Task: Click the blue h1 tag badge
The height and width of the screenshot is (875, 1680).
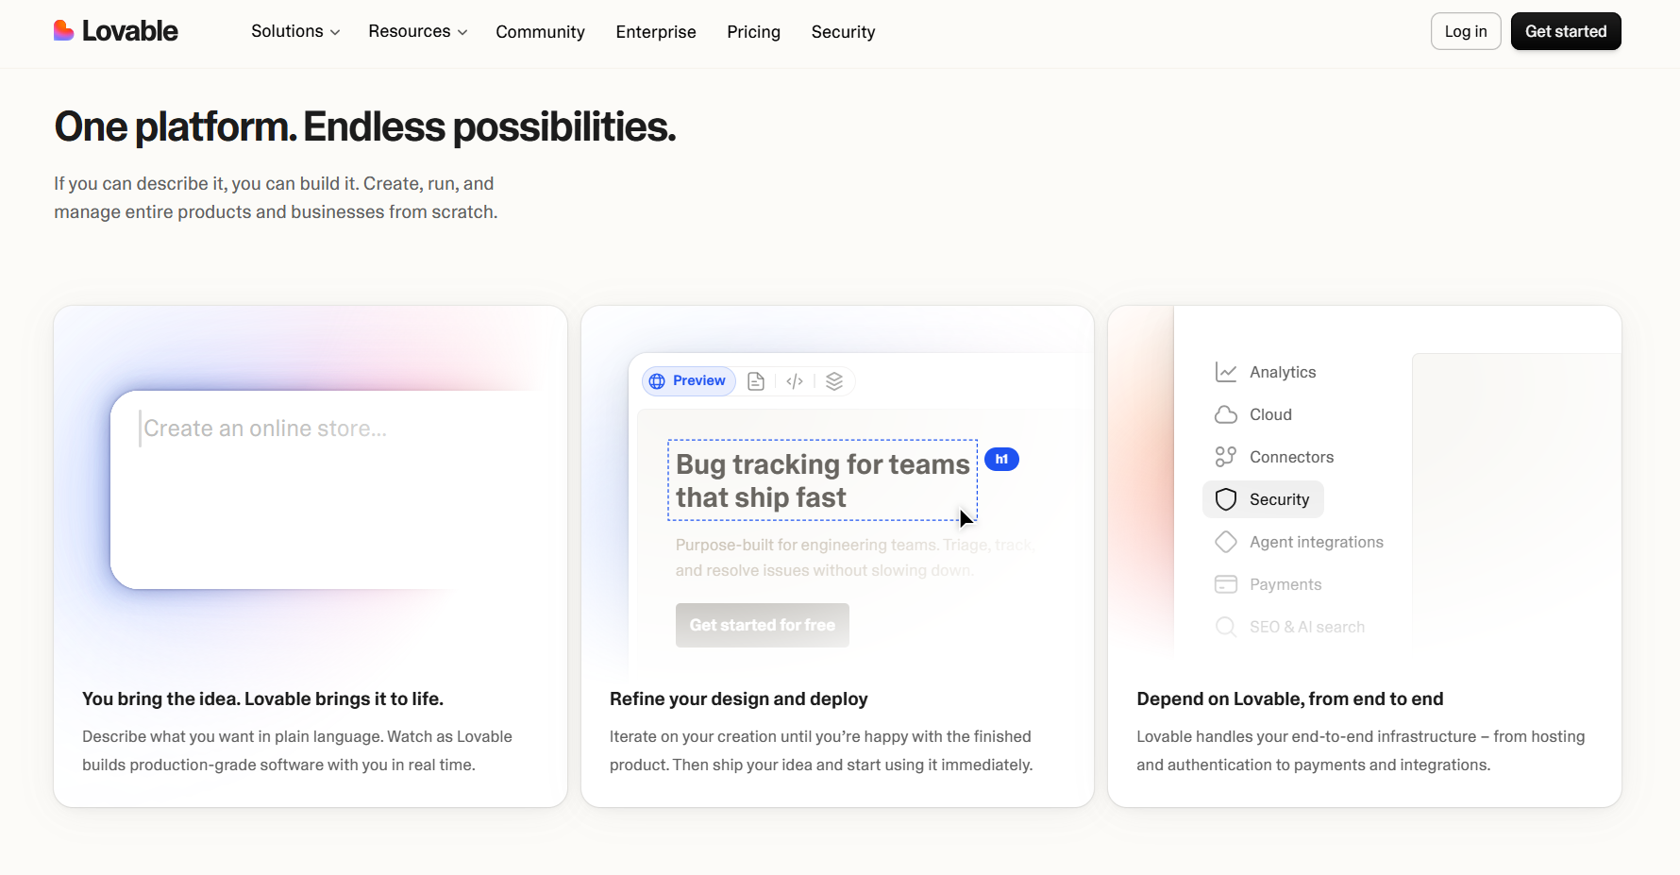Action: point(1001,460)
